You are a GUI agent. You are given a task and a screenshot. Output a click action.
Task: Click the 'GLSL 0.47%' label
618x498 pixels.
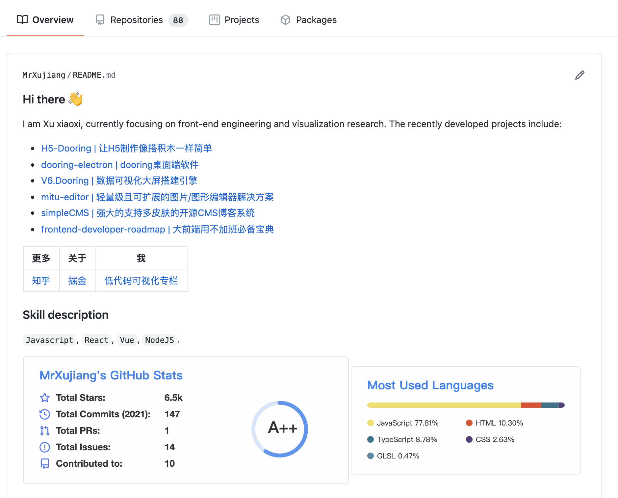[x=398, y=456]
